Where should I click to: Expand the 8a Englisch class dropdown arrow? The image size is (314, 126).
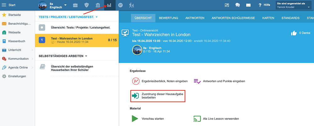point(66,5)
